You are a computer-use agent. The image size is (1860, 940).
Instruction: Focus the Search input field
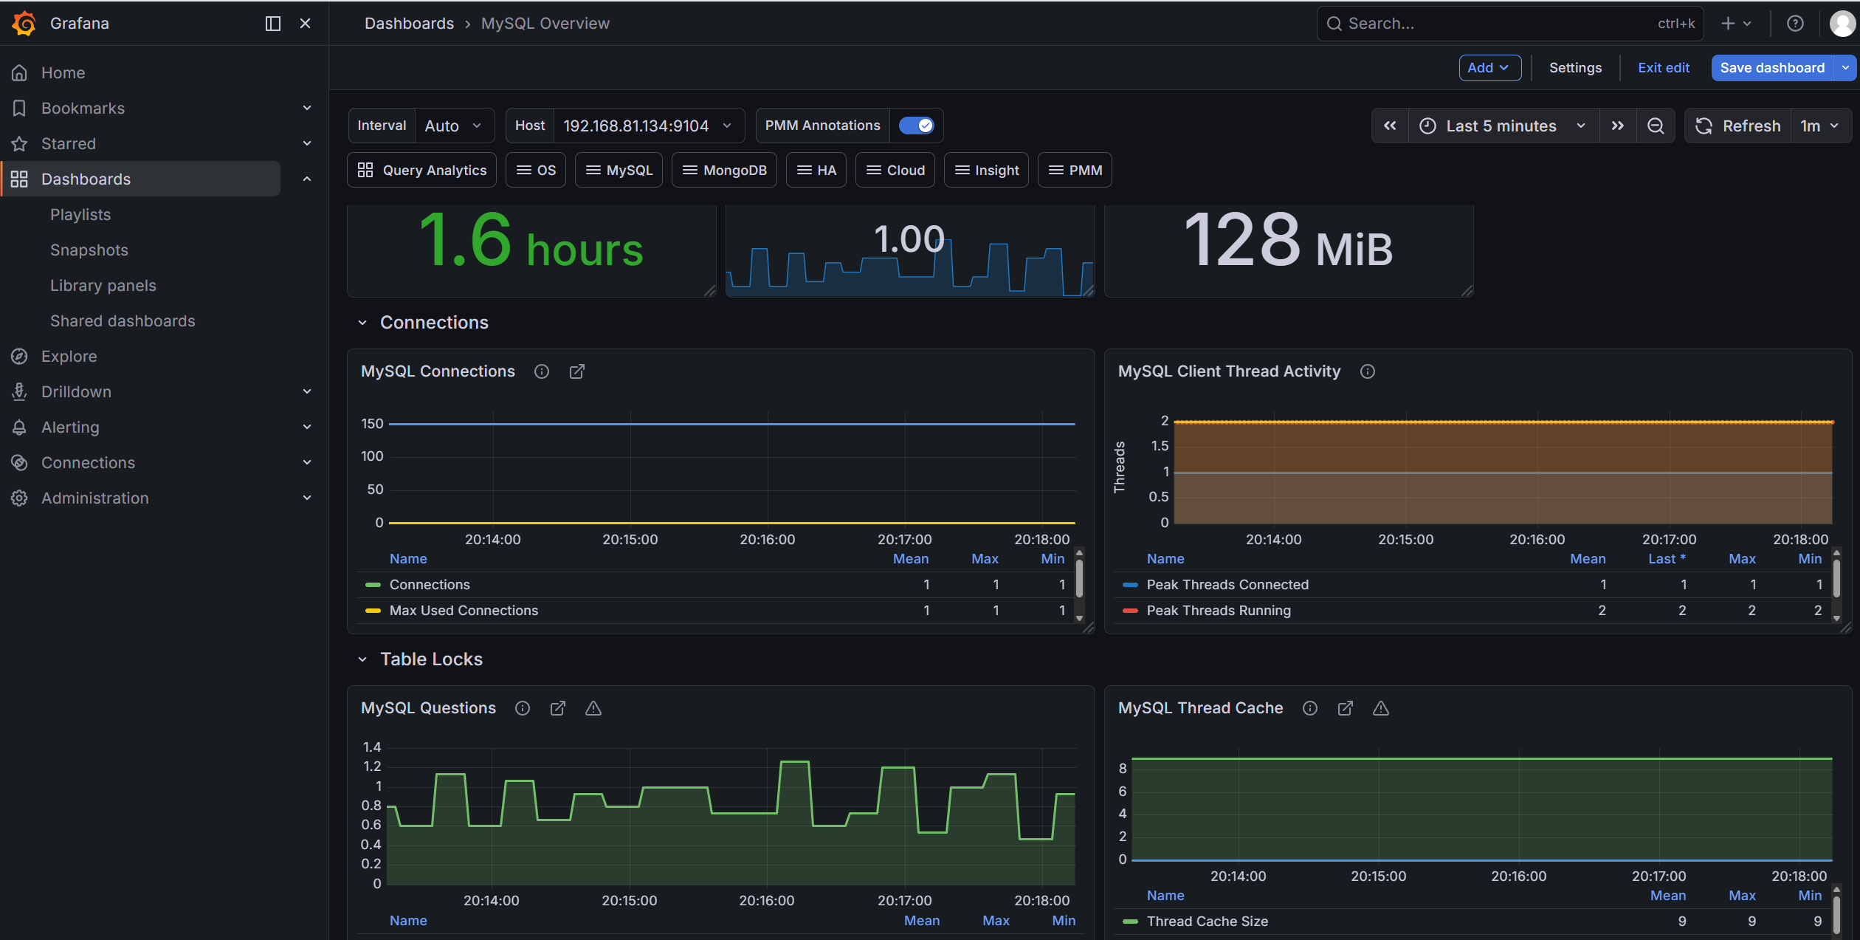coord(1510,24)
